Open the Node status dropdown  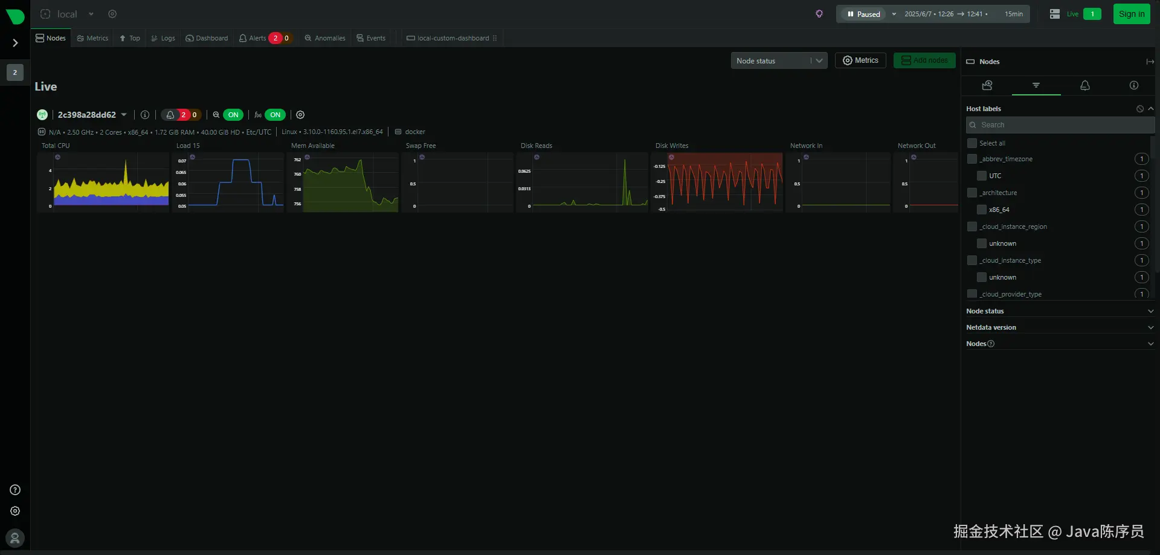pyautogui.click(x=779, y=61)
